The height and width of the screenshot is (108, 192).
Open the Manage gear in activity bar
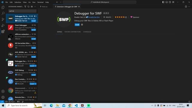(3, 97)
